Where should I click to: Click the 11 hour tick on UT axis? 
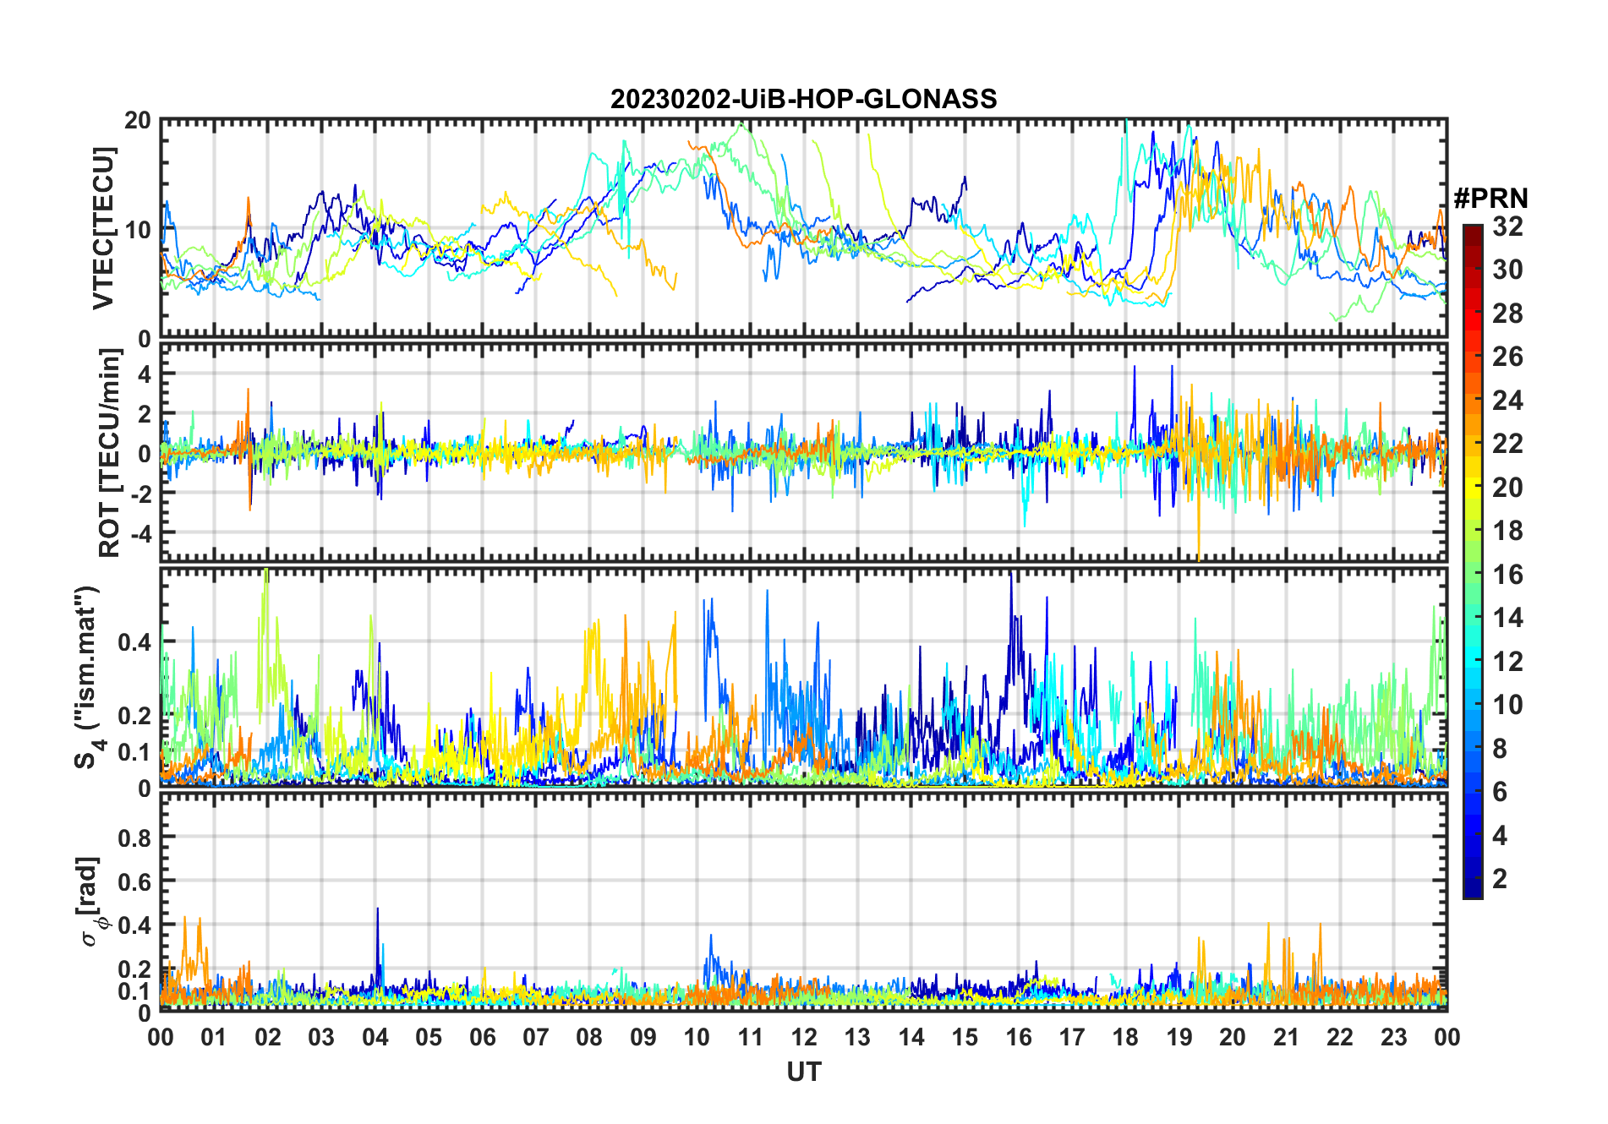pos(751,1037)
